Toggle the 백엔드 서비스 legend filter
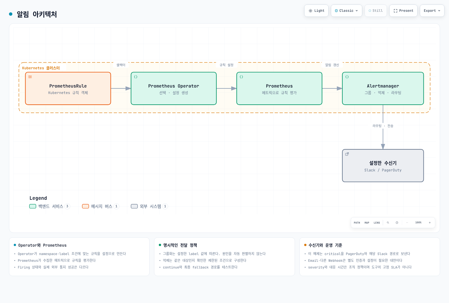Viewport: 449px width, 303px height. pos(50,206)
